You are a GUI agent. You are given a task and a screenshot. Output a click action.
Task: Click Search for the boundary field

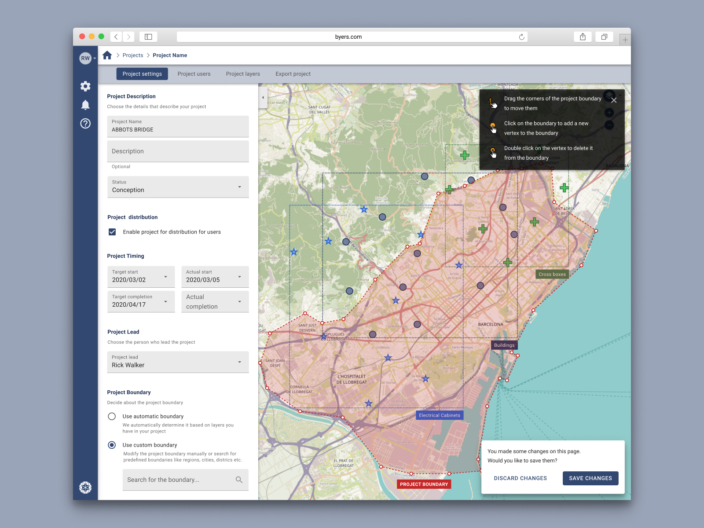(x=185, y=480)
